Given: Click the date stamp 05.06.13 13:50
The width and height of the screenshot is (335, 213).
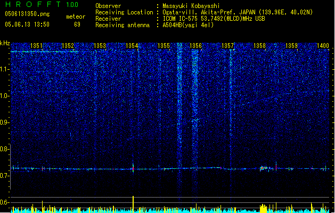Looking at the screenshot, I should pos(27,24).
